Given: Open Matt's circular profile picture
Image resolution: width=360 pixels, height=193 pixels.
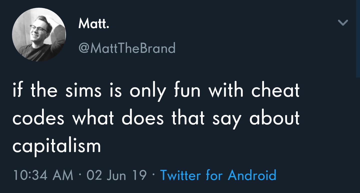Looking at the screenshot, I should coord(39,35).
